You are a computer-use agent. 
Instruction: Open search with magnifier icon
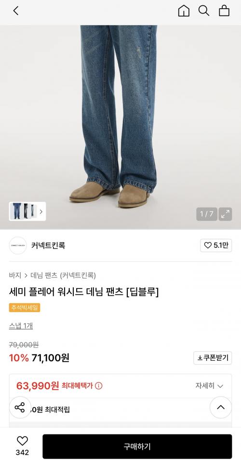click(x=204, y=11)
